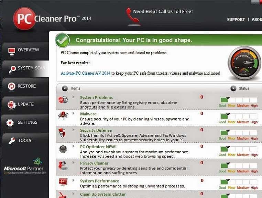Viewport: 262px width, 198px height.
Task: Expand the Clean Up System Clutter row
Action: tap(73, 194)
